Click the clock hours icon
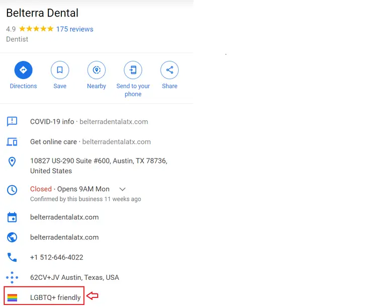Viewport: 386px width, 307px height. [12, 190]
